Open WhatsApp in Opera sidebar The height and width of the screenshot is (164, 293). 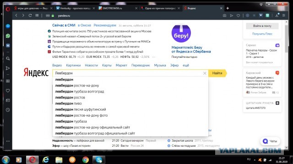pos(8,36)
